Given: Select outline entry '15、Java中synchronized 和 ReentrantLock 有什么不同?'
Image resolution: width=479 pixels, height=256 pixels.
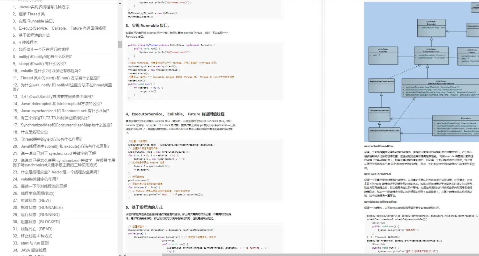Looking at the screenshot, I should tap(61, 111).
